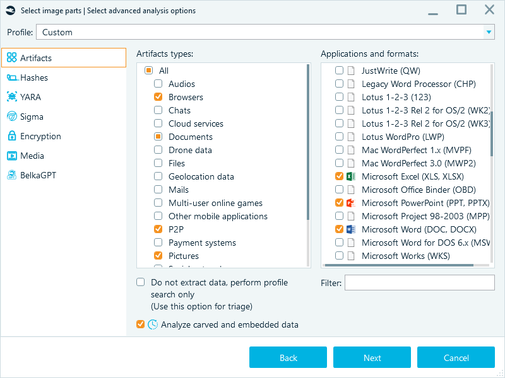Click the Next button
Screen dimensions: 505x378
point(372,357)
